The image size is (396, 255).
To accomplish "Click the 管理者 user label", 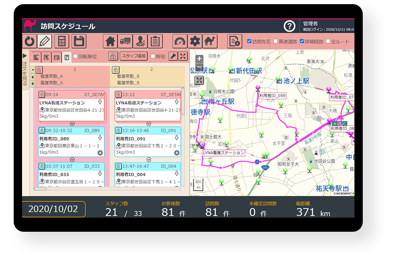I will pos(310,24).
